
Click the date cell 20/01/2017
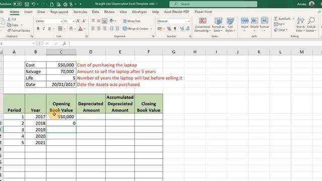[x=61, y=84]
